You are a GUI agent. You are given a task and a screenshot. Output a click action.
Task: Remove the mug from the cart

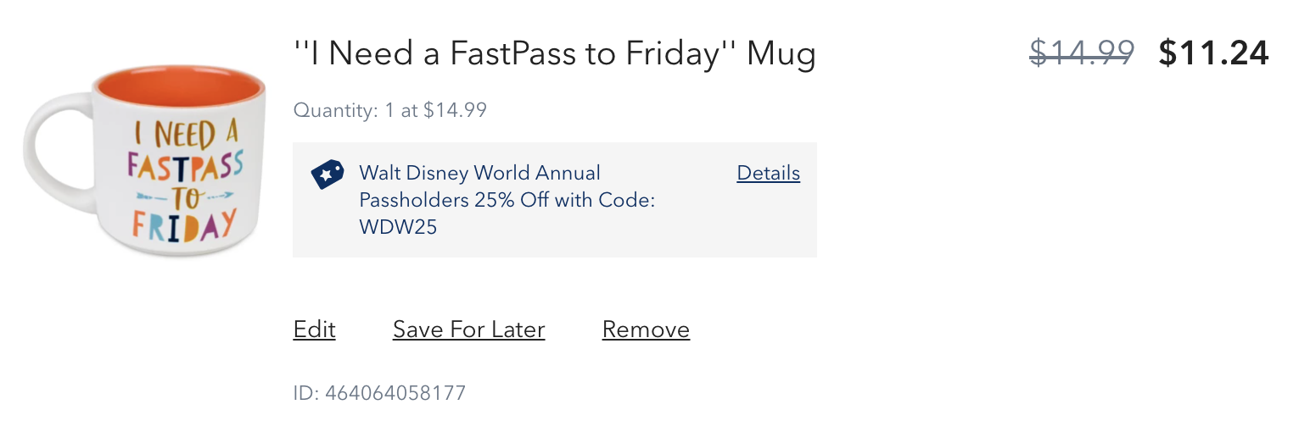(646, 329)
